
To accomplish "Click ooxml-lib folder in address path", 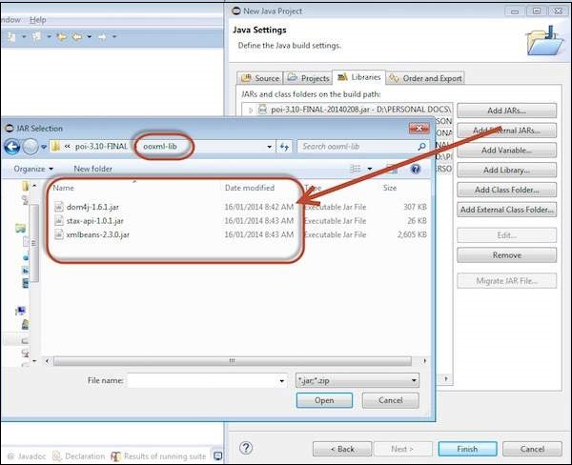I will (160, 146).
